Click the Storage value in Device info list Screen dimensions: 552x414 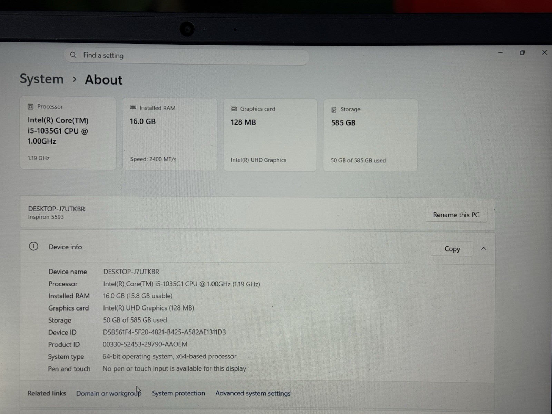(x=135, y=320)
